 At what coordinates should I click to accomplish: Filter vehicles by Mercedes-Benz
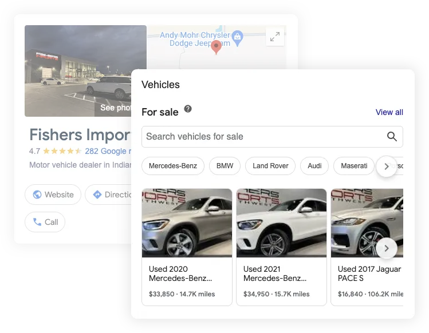[x=173, y=166]
